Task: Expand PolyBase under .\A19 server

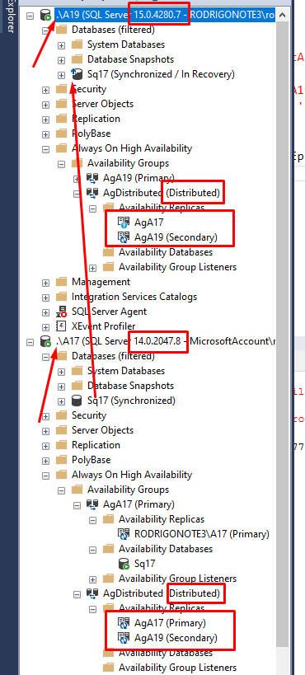Action: (45, 134)
